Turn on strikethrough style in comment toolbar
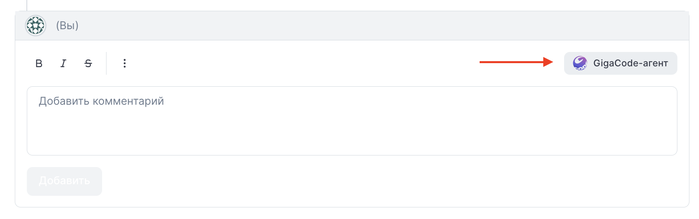 coord(88,63)
